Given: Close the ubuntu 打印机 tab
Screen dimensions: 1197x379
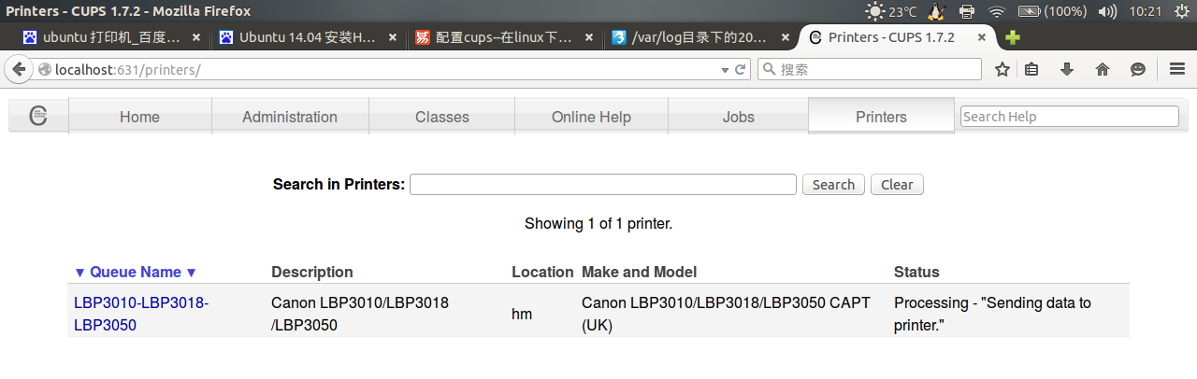Looking at the screenshot, I should 196,38.
